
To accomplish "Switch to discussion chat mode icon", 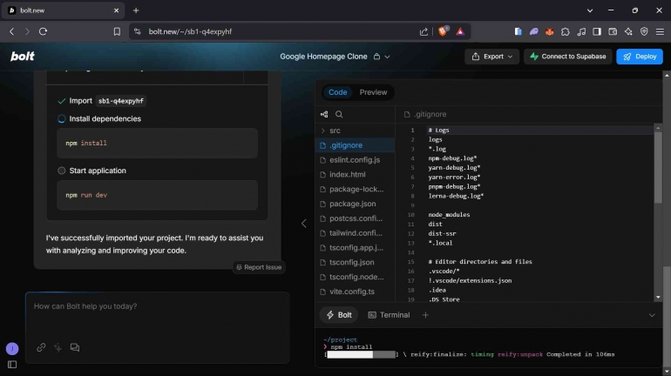I will point(75,347).
